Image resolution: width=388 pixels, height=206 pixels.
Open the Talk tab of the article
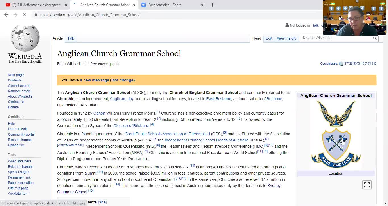tap(71, 38)
